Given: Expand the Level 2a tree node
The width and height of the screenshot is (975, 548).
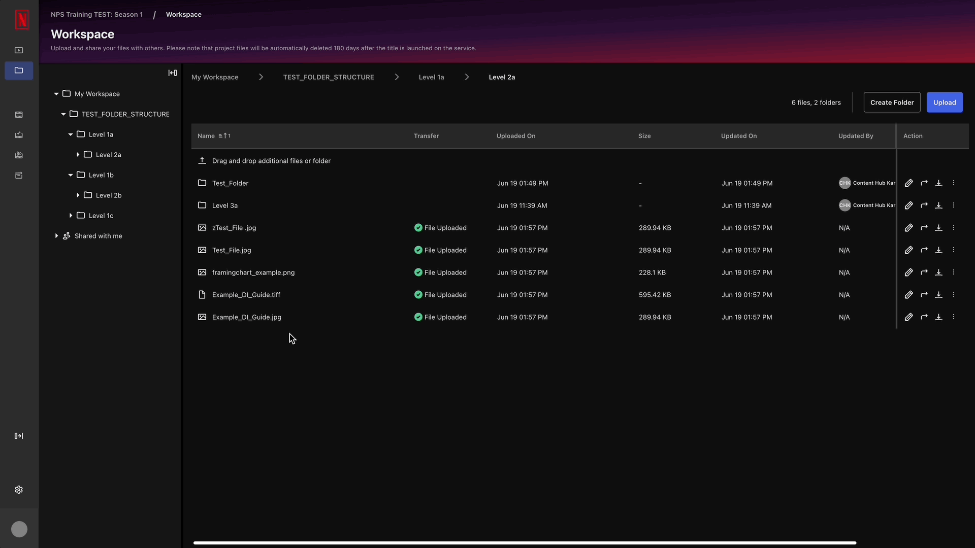Looking at the screenshot, I should tap(78, 155).
